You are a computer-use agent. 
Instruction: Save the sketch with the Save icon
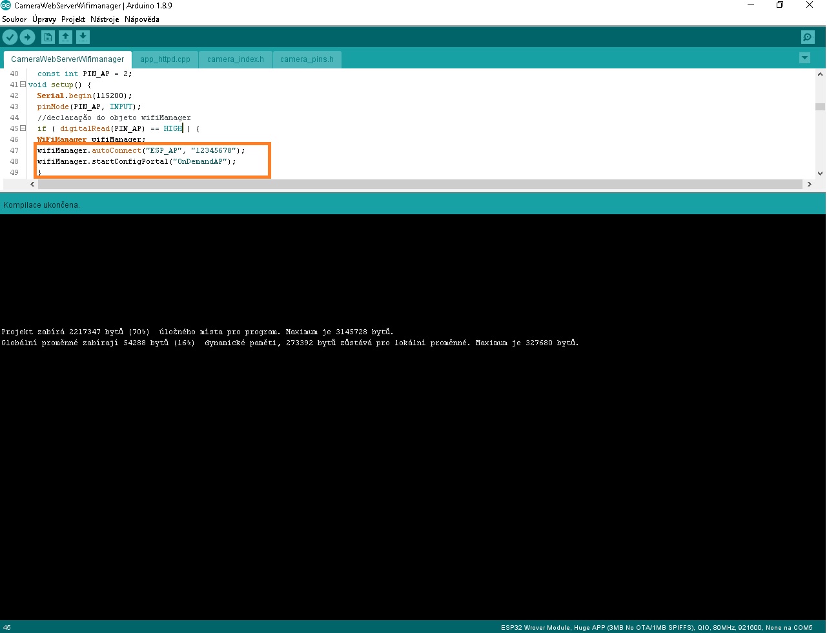click(83, 37)
